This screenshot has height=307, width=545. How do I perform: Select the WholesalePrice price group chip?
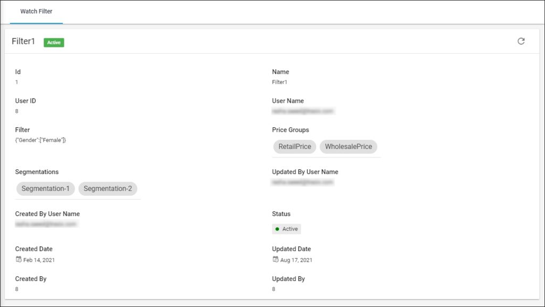(348, 147)
